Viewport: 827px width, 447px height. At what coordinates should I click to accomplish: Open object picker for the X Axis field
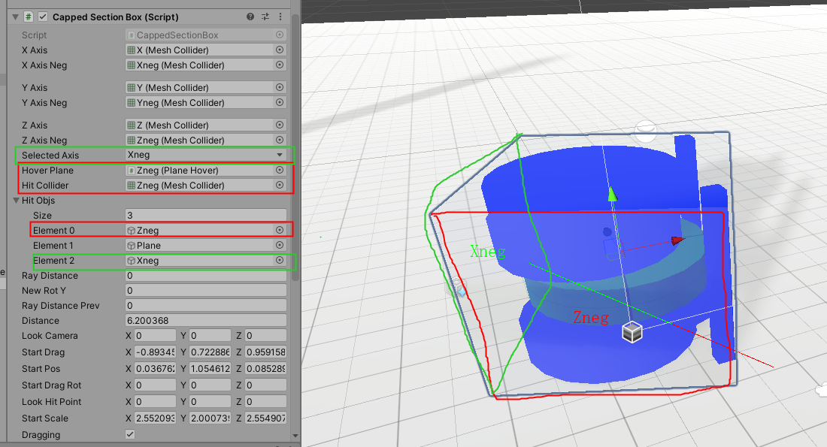[x=279, y=50]
